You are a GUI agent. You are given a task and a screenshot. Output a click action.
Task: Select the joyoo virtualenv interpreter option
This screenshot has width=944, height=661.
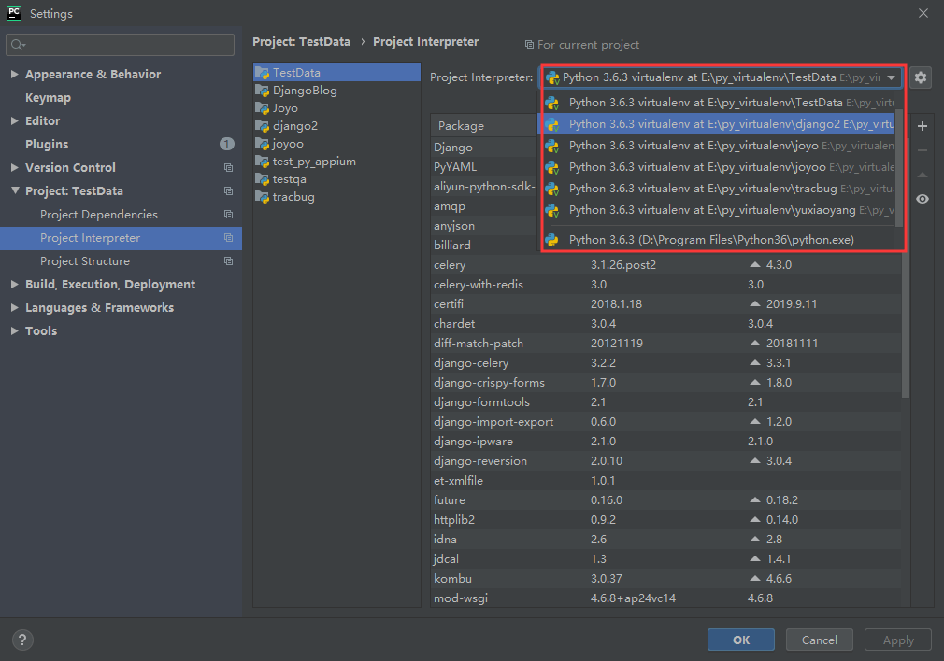coord(717,167)
